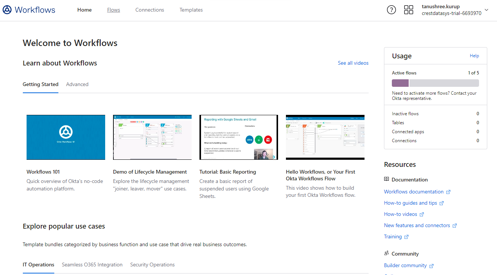Click the Inactive flows row
The width and height of the screenshot is (497, 275).
click(x=435, y=114)
